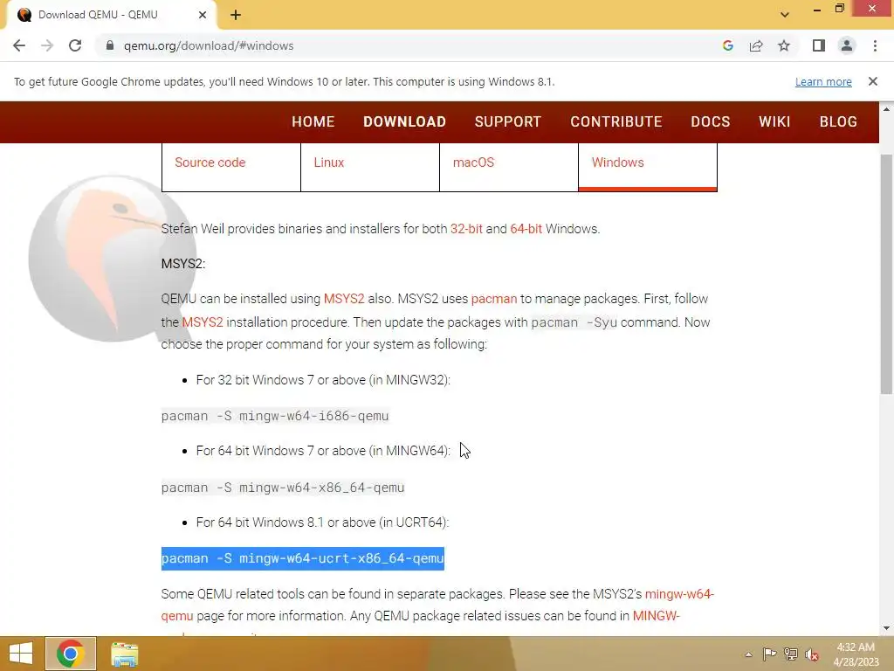Follow the pacman link

point(494,299)
